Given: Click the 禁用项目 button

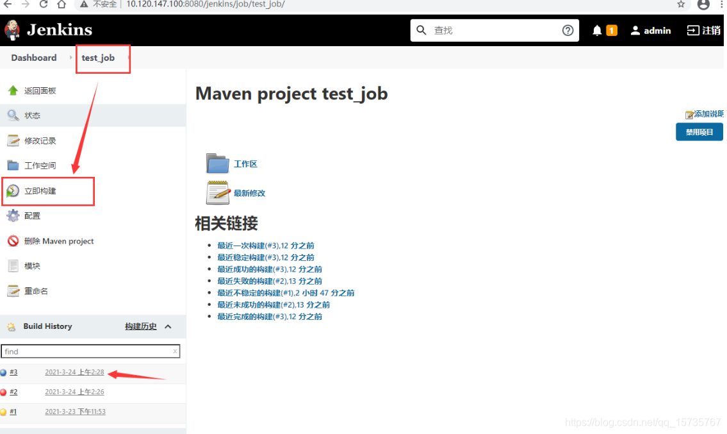Looking at the screenshot, I should 699,132.
